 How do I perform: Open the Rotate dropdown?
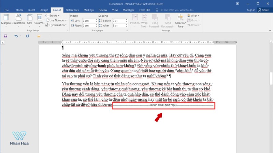194,25
